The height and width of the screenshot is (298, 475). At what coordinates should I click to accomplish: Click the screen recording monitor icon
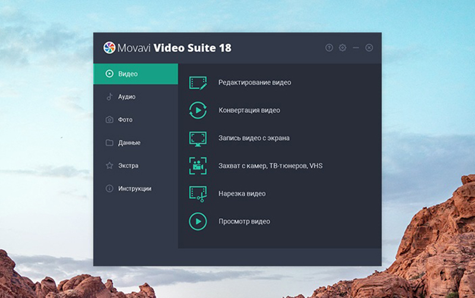coord(198,138)
